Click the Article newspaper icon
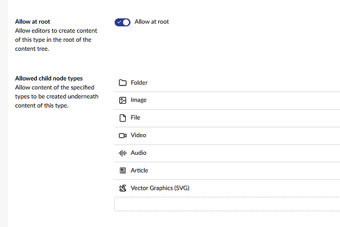This screenshot has height=227, width=340. coord(123,170)
